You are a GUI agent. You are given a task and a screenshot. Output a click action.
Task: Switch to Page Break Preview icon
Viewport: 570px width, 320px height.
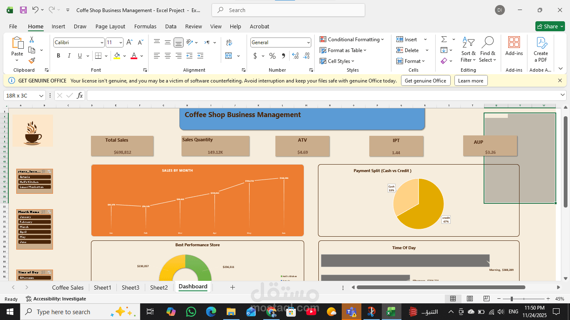click(486, 299)
